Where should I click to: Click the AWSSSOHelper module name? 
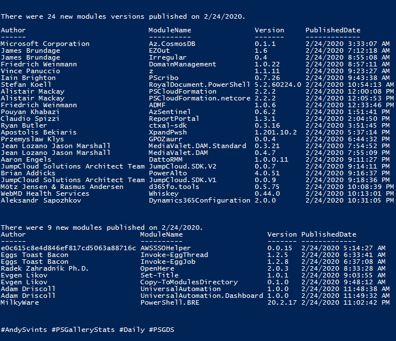165,248
